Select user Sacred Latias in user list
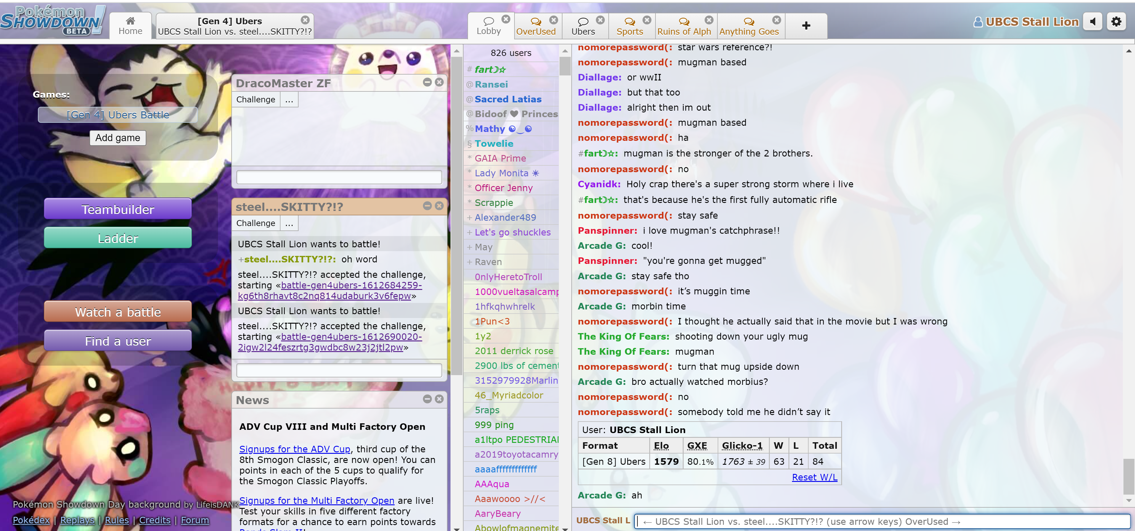1135x531 pixels. coord(511,99)
